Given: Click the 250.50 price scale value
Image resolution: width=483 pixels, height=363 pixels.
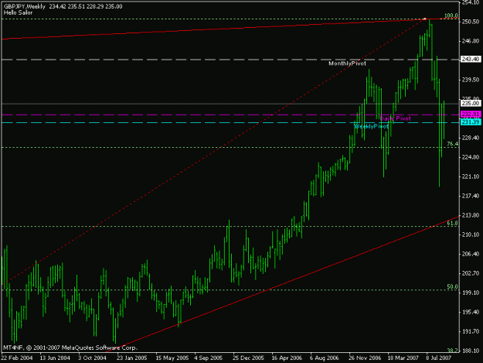Looking at the screenshot, I should coord(471,22).
